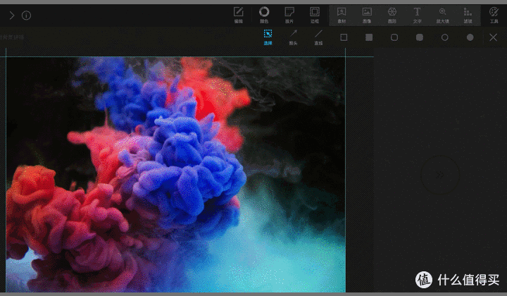
Task: Click the info circle icon
Action: click(x=26, y=16)
